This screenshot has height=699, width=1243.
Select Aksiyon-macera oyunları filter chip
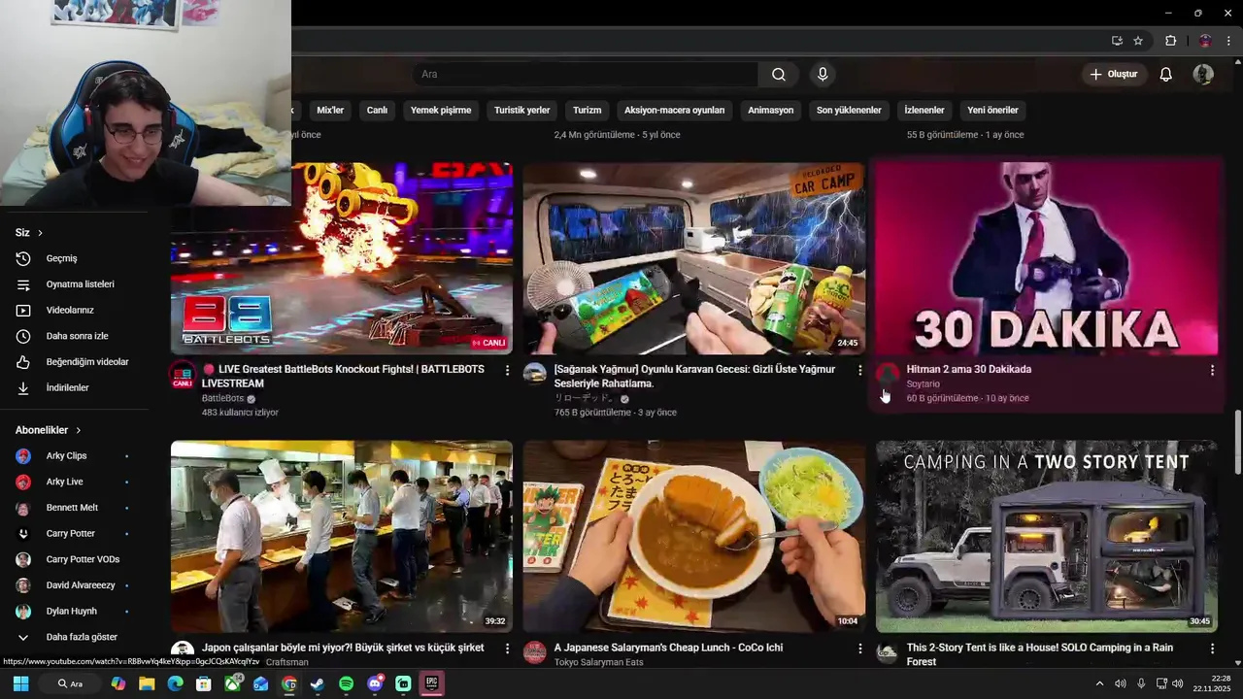coord(675,110)
